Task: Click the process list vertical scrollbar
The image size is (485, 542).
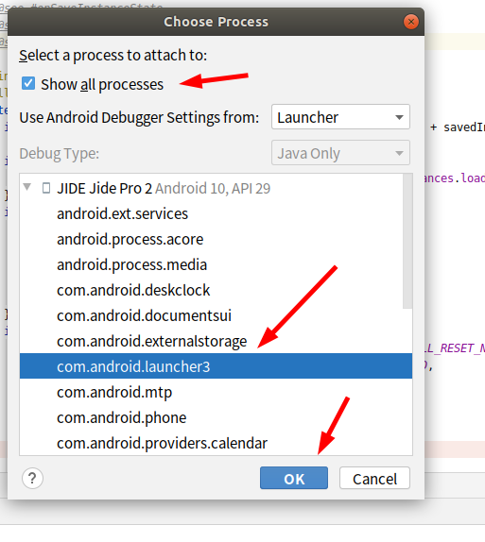Action: [407, 241]
